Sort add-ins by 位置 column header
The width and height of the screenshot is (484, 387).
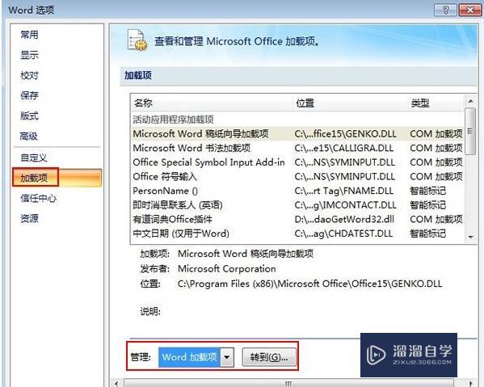pos(350,103)
